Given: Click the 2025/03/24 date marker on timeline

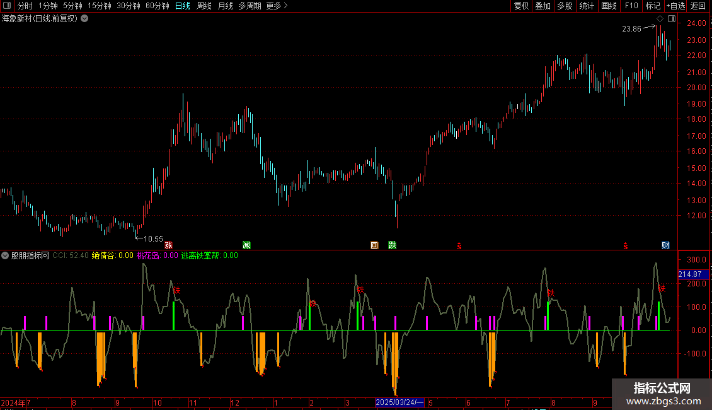Looking at the screenshot, I should point(399,402).
